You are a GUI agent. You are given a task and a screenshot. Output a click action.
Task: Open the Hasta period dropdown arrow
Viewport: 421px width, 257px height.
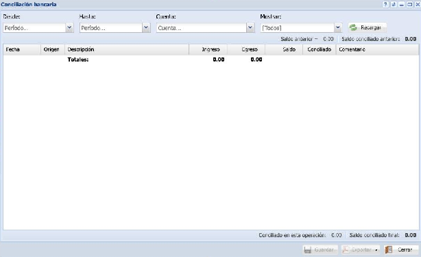(146, 27)
